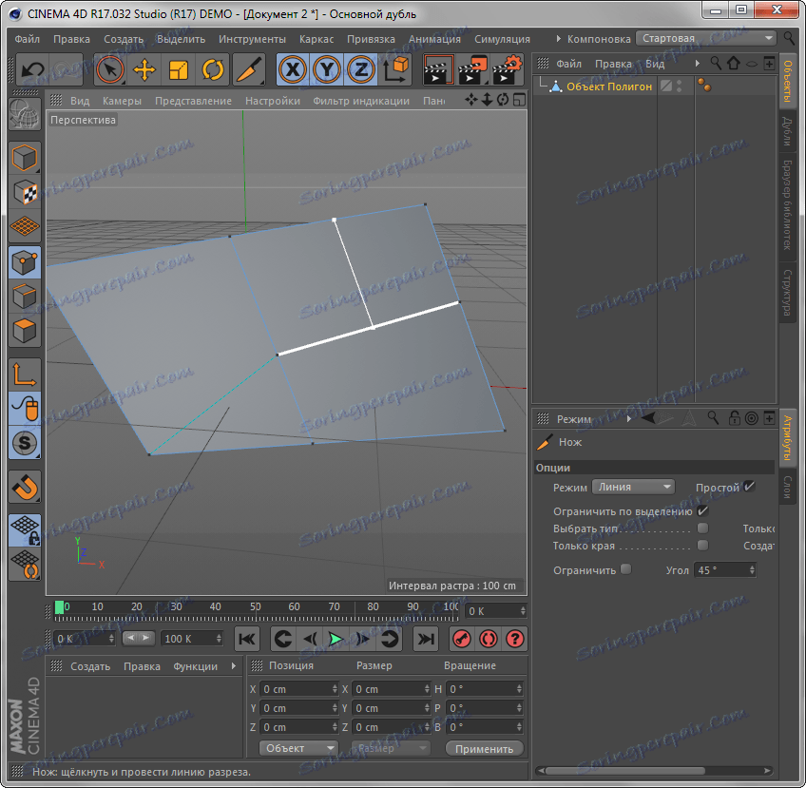
Task: Enable Snap magnet icon
Action: (x=24, y=487)
